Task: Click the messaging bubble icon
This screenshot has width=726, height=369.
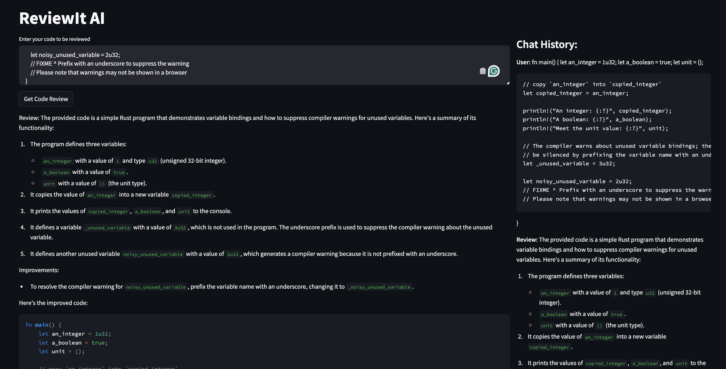Action: [494, 71]
